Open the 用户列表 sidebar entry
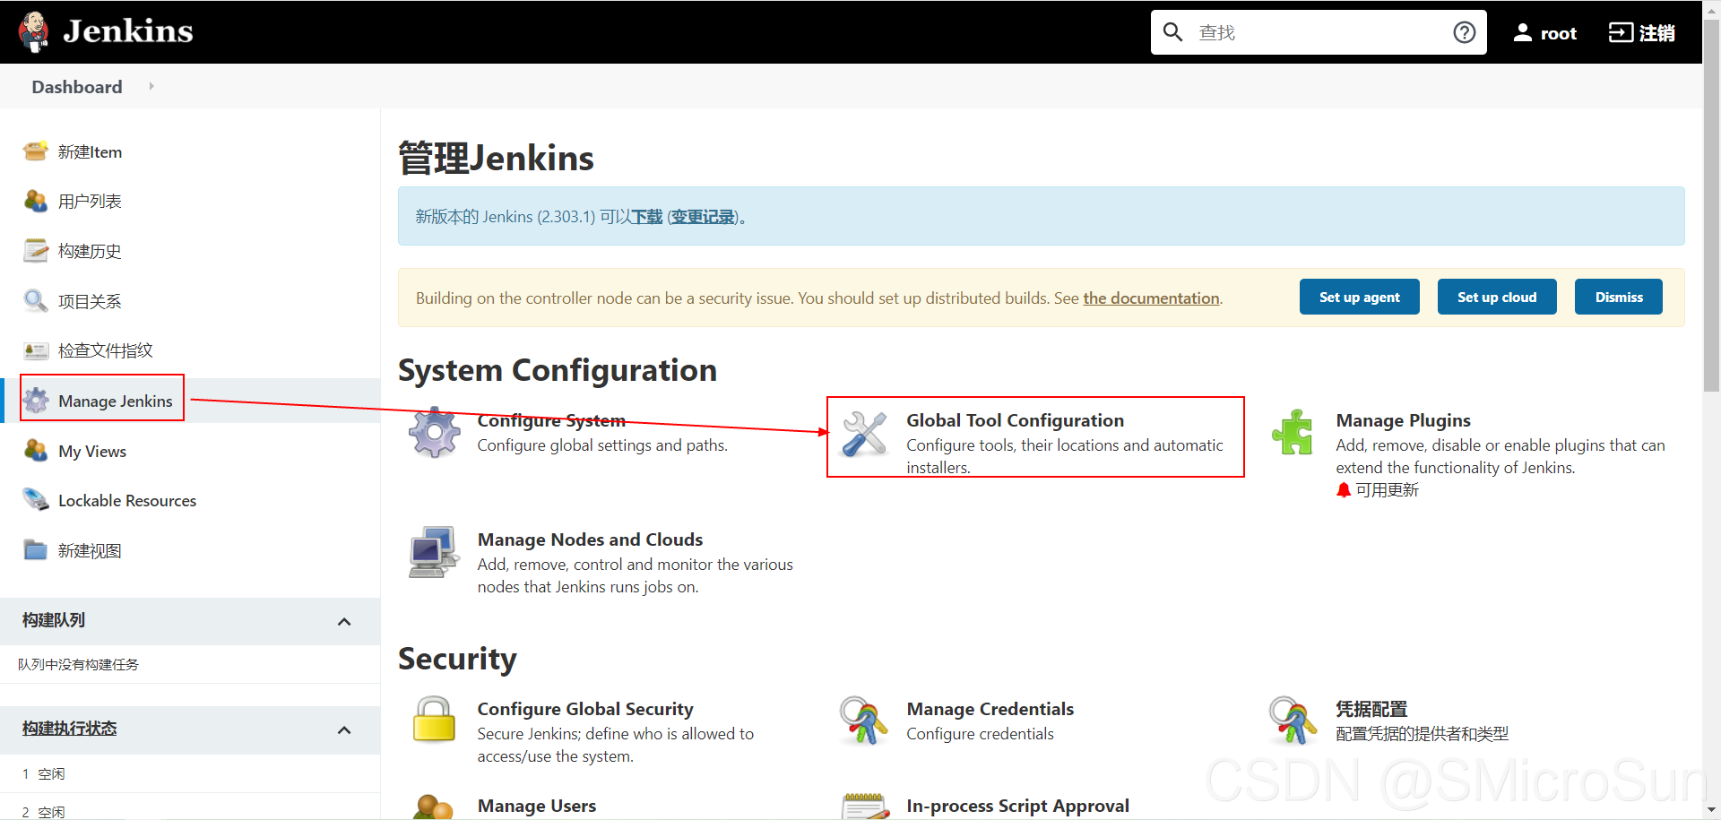Image resolution: width=1721 pixels, height=820 pixels. coord(90,202)
